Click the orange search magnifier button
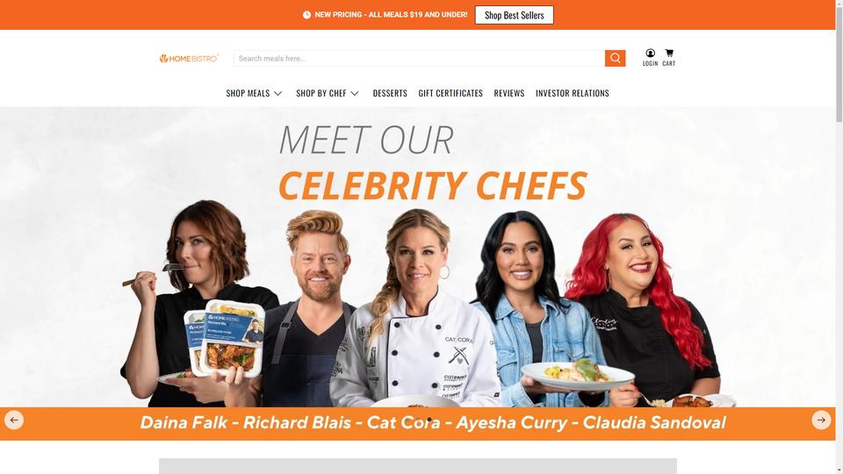 (x=615, y=58)
